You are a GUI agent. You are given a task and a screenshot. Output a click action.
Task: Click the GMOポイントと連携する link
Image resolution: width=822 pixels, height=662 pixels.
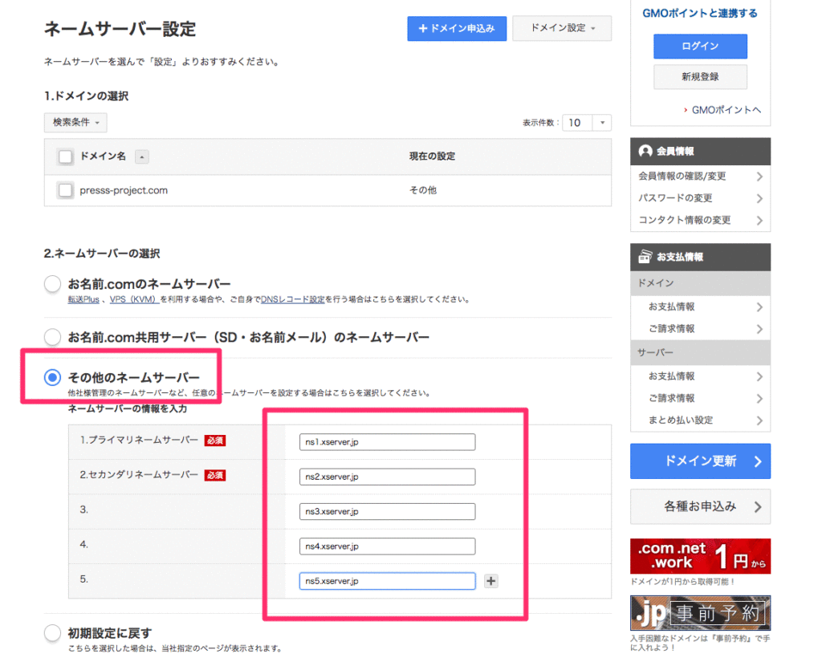(x=700, y=13)
